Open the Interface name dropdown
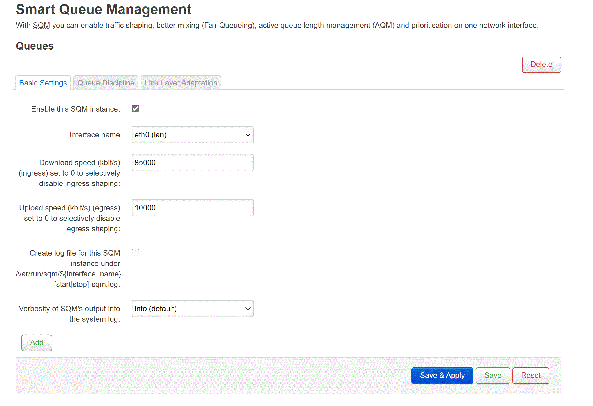 [x=192, y=135]
